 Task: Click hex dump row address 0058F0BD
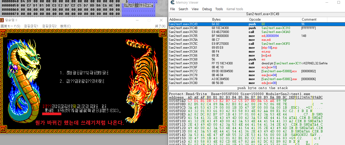pos(177,104)
